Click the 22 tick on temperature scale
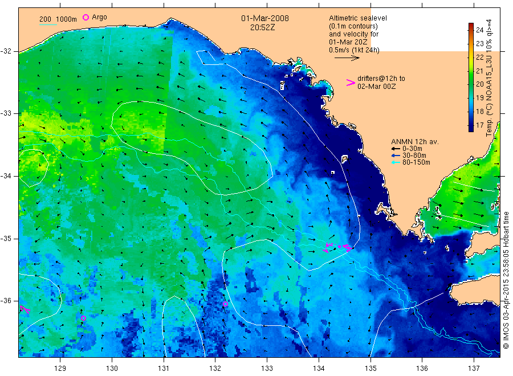The image size is (513, 376). 479,57
